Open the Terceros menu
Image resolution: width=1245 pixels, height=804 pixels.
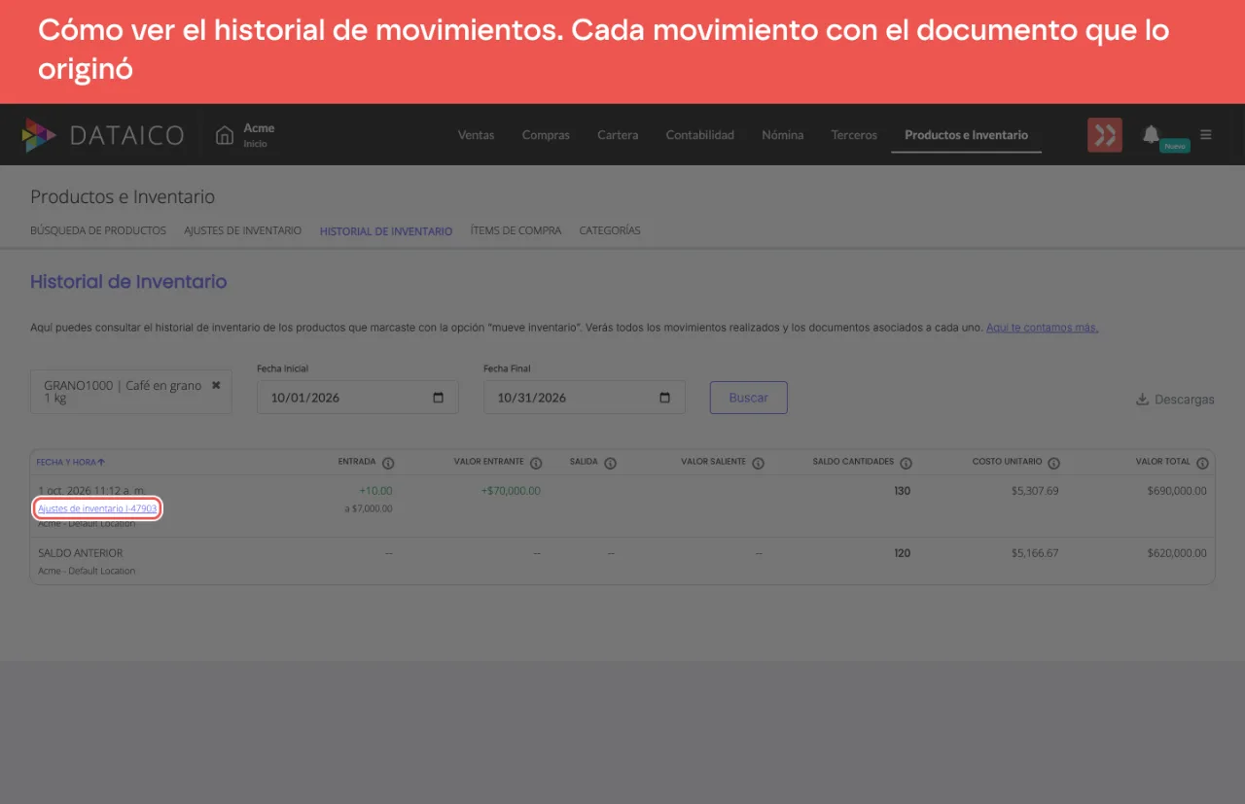tap(854, 135)
